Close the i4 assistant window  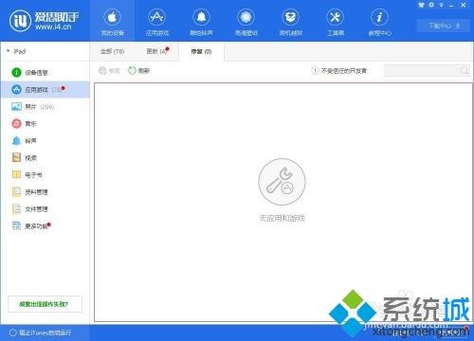pos(464,5)
